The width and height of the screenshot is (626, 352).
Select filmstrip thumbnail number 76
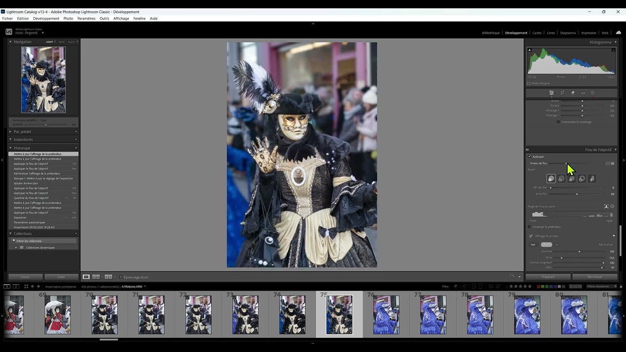click(386, 314)
